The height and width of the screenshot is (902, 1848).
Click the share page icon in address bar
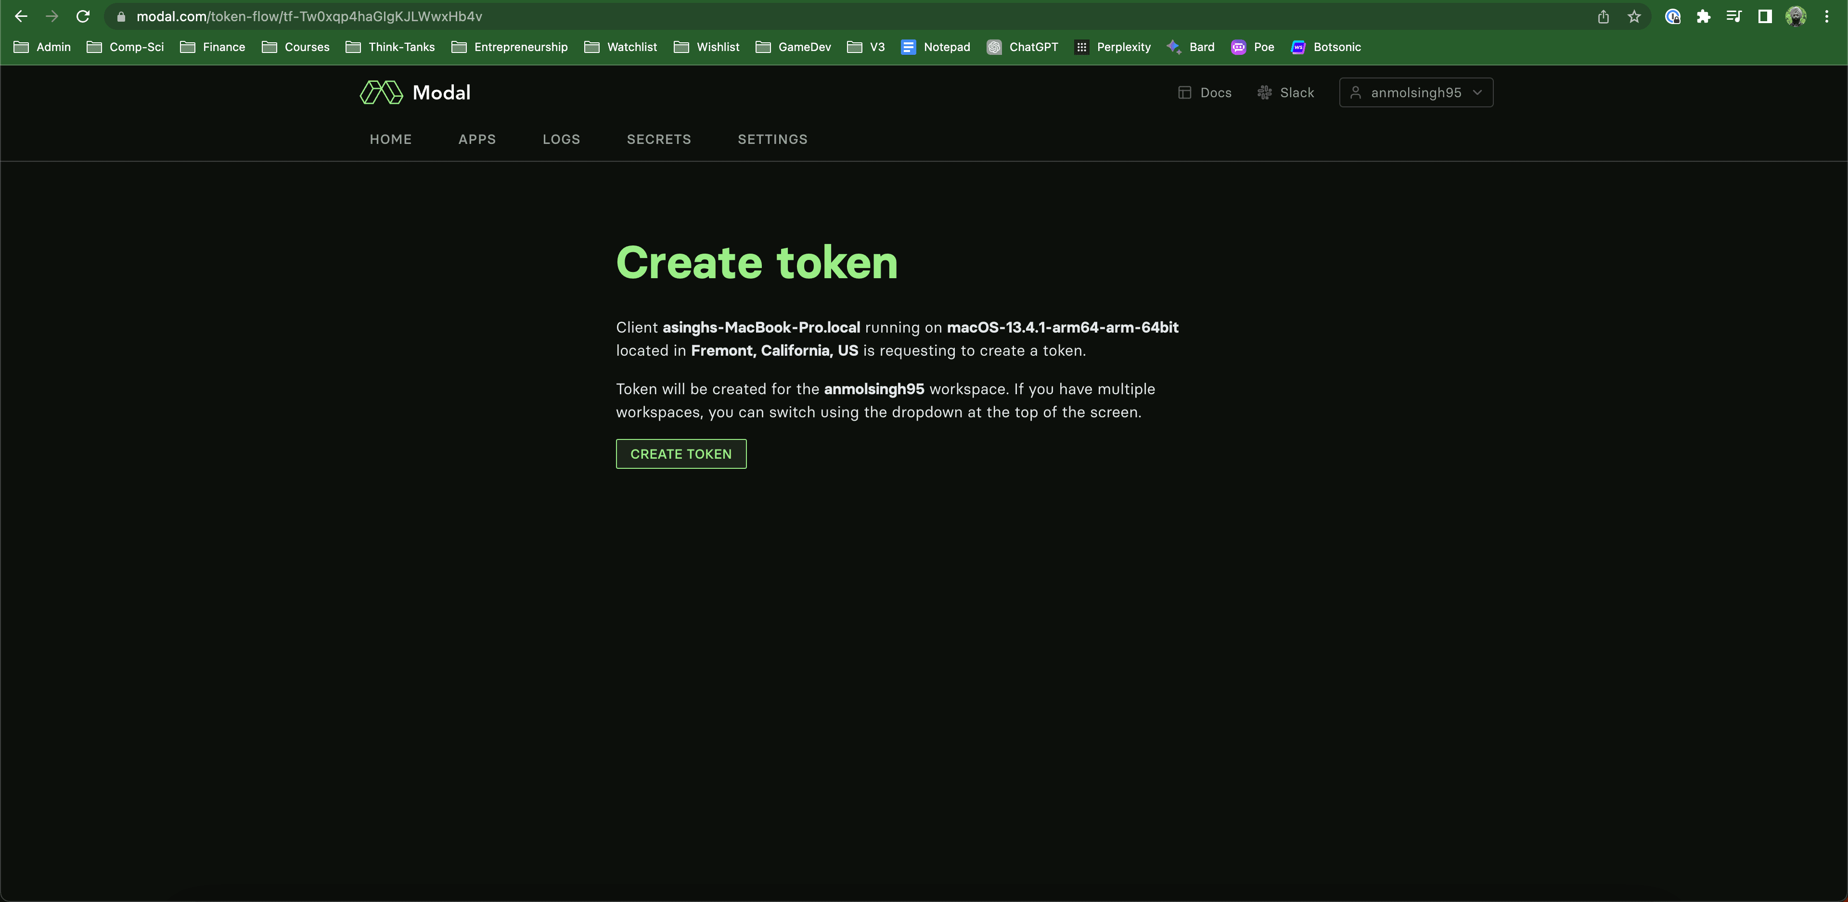1604,16
